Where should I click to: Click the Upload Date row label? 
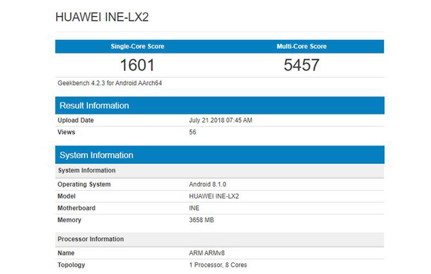coord(76,120)
